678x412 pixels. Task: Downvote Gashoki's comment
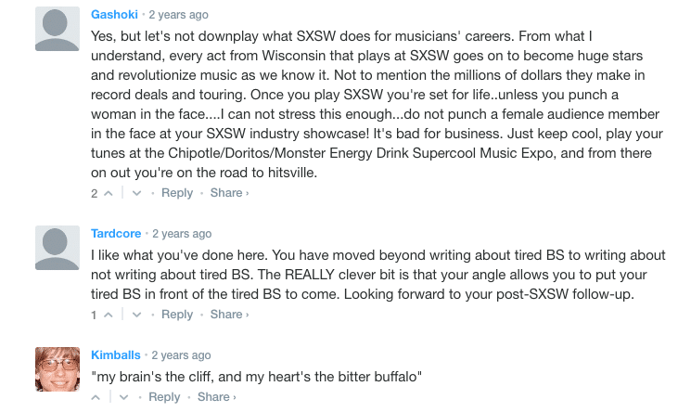136,193
